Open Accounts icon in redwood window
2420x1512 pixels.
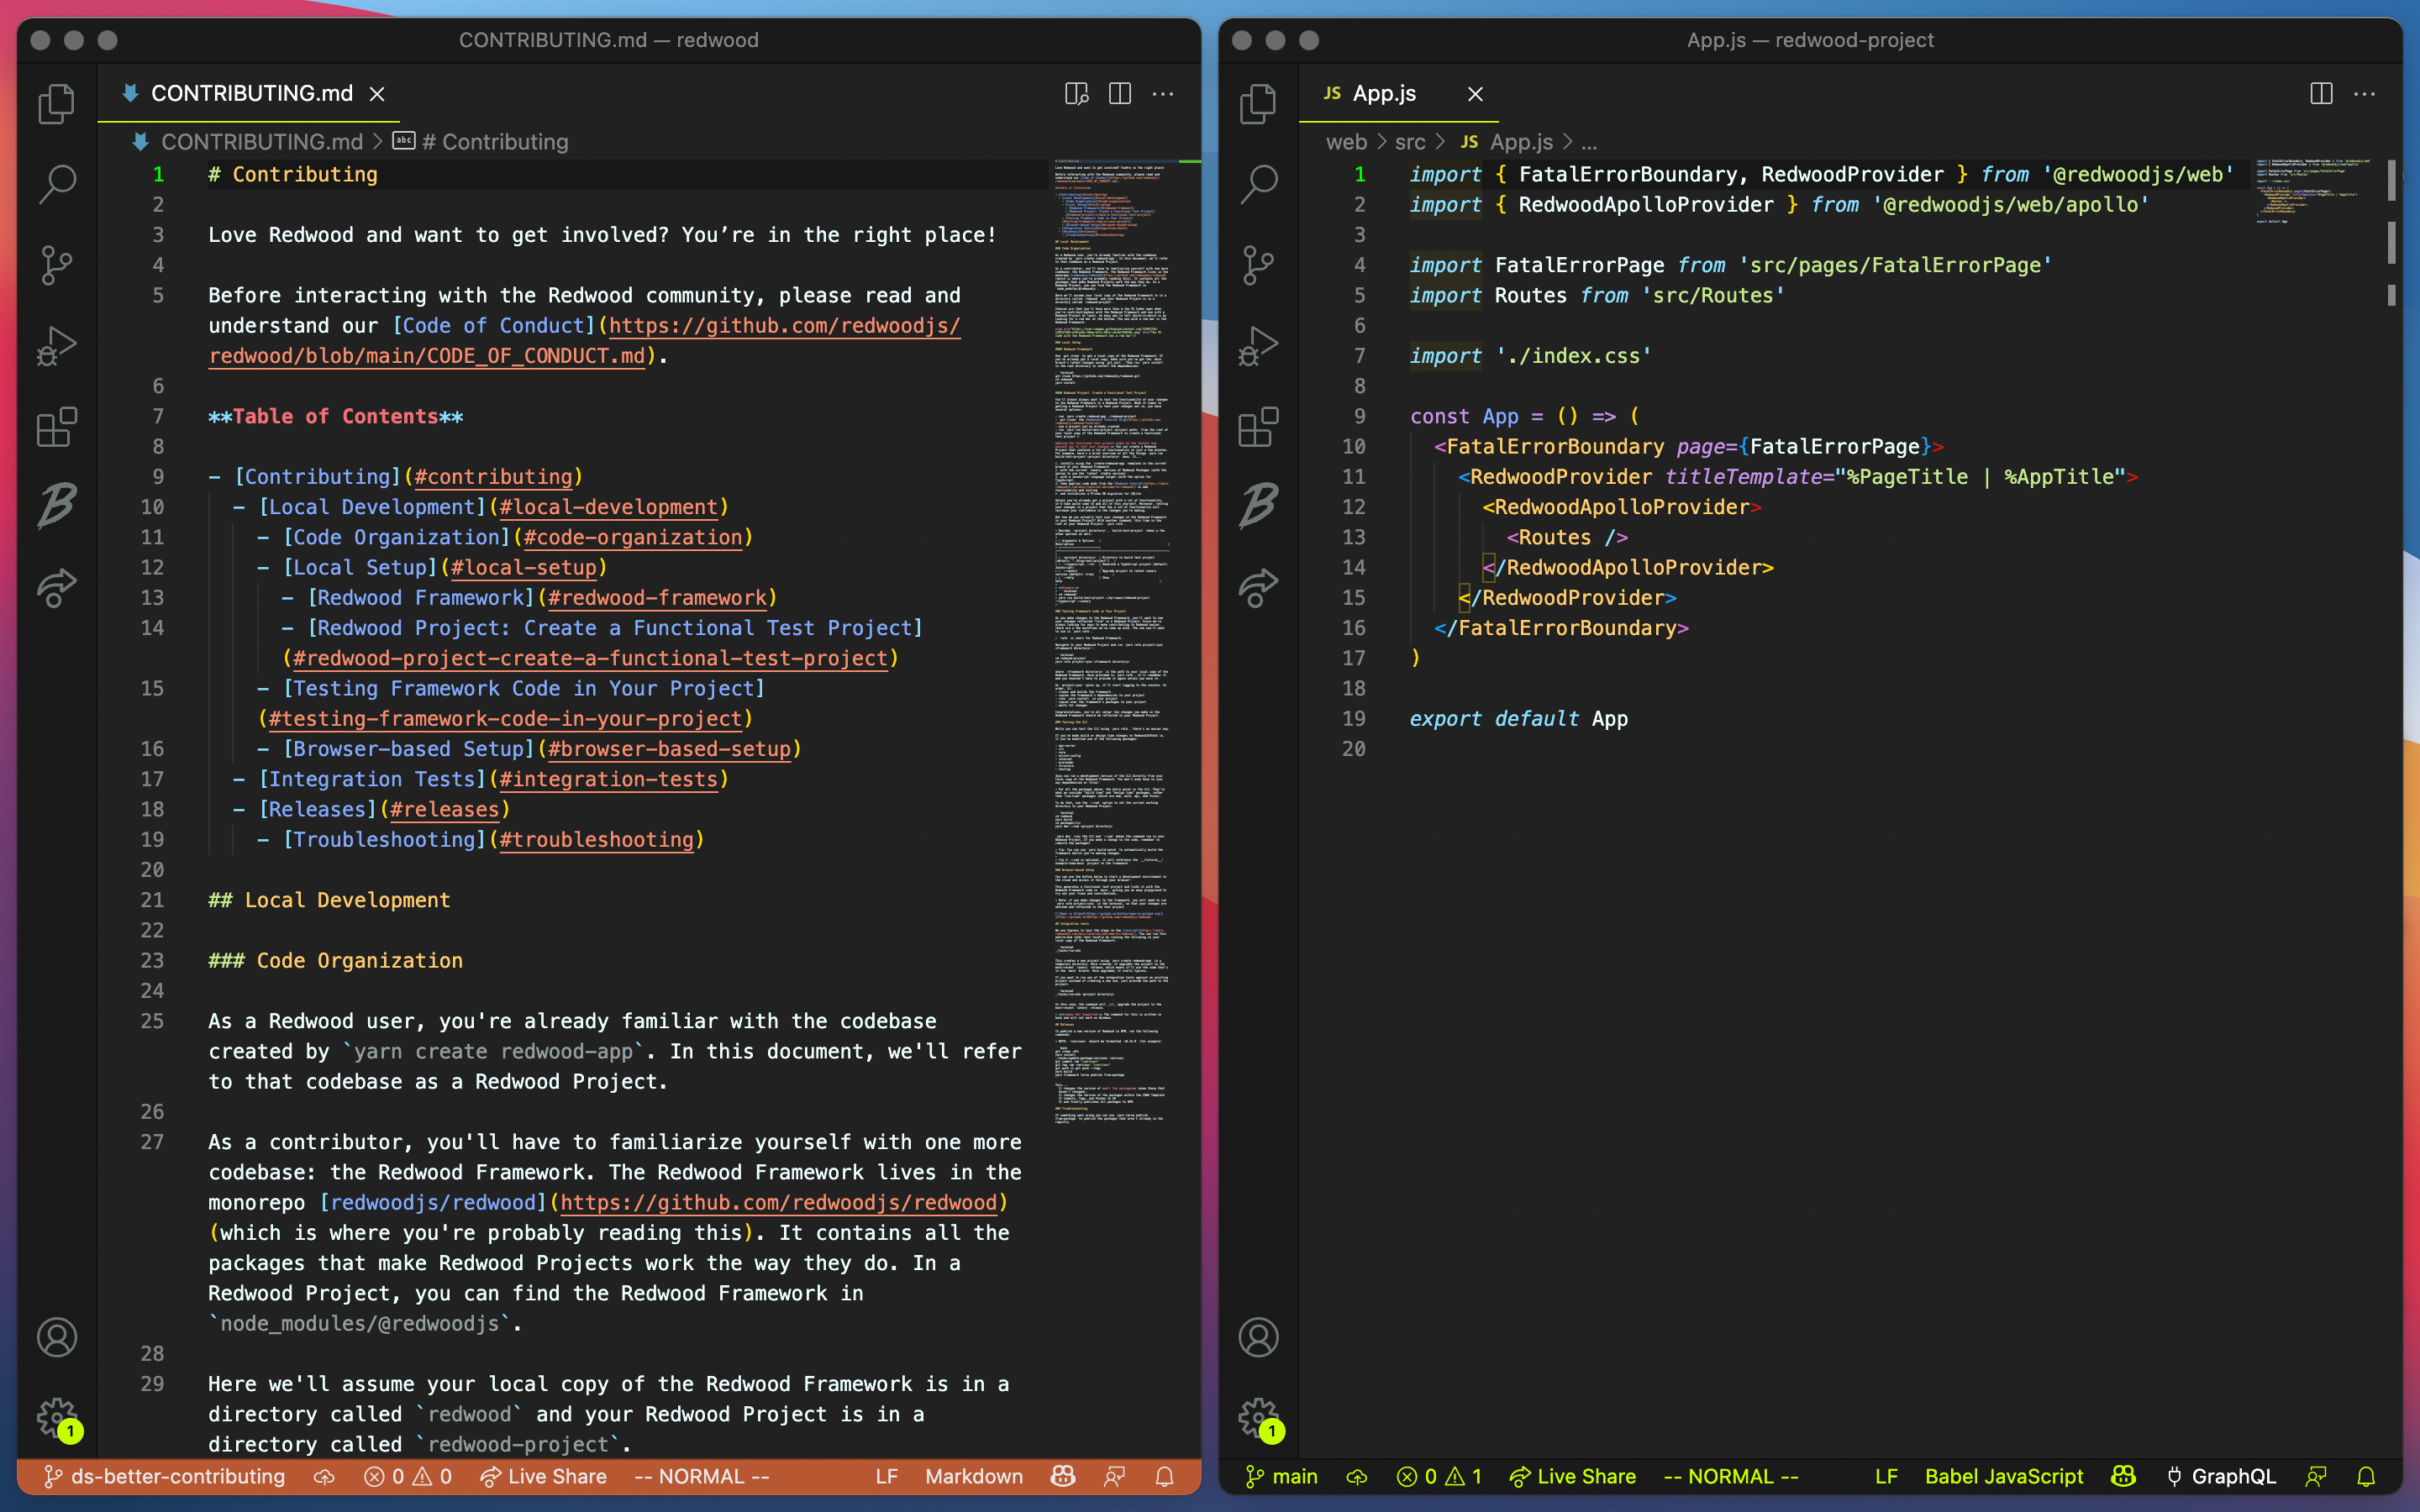point(57,1337)
